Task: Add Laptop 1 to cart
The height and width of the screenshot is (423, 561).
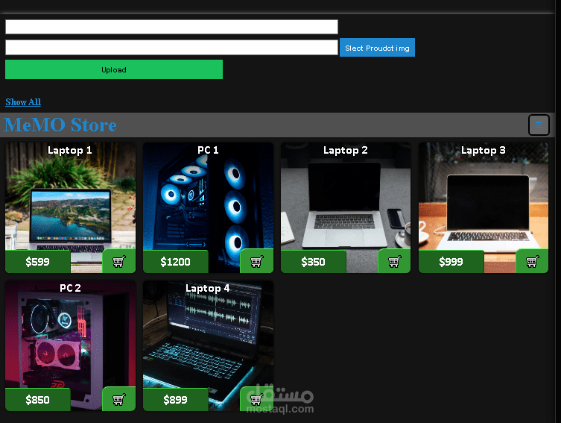Action: point(118,261)
